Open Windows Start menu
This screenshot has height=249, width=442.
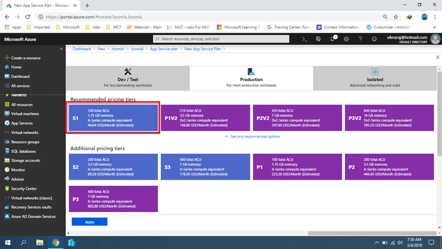(x=7, y=242)
